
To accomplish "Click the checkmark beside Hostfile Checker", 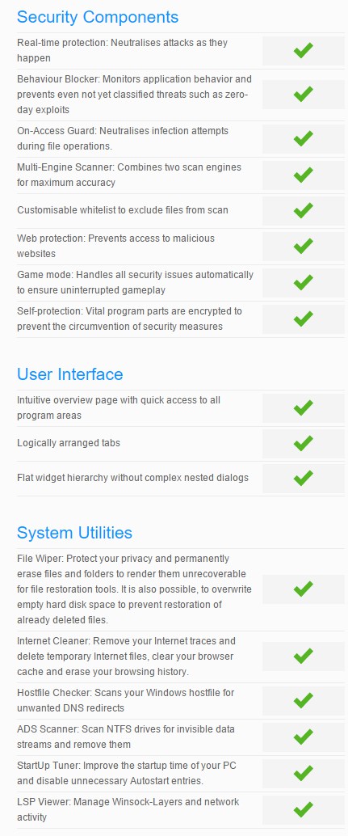I will point(304,701).
